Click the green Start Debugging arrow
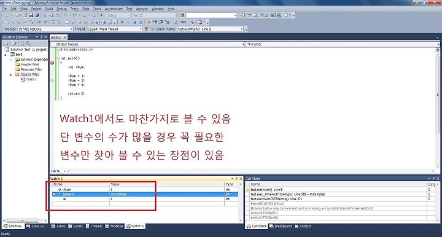This screenshot has height=237, width=442. (101, 15)
